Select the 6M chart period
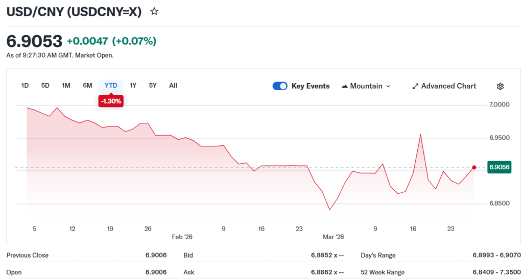The image size is (523, 280). [x=87, y=85]
